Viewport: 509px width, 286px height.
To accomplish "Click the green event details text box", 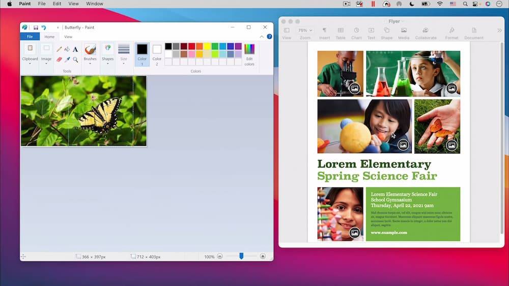I will [x=413, y=214].
